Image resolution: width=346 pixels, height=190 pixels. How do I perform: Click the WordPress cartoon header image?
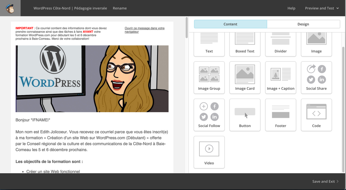pos(92,79)
